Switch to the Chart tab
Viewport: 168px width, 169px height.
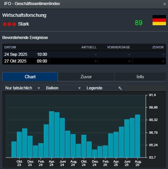point(30,77)
